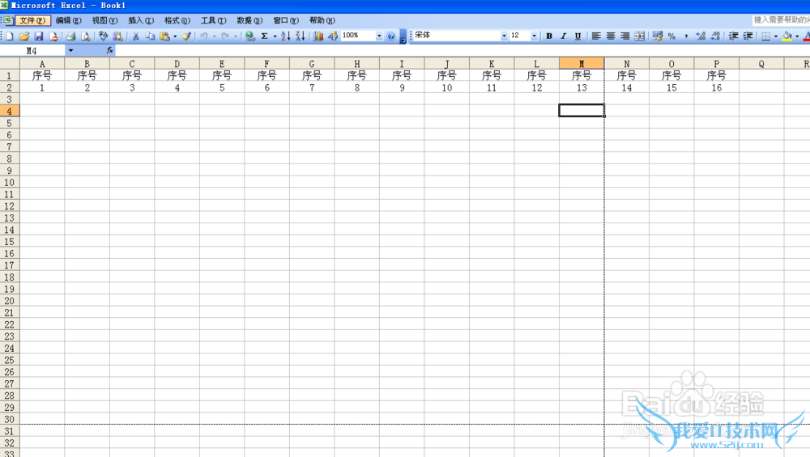The image size is (810, 457).
Task: Sort ascending A to Z
Action: tap(286, 36)
